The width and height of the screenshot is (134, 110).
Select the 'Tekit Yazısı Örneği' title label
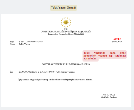[x=63, y=8]
